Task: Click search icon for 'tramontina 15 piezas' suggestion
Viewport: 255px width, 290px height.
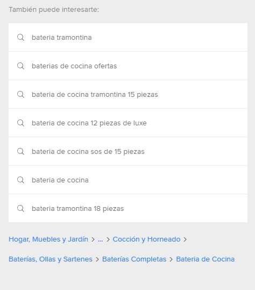Action: click(x=20, y=94)
